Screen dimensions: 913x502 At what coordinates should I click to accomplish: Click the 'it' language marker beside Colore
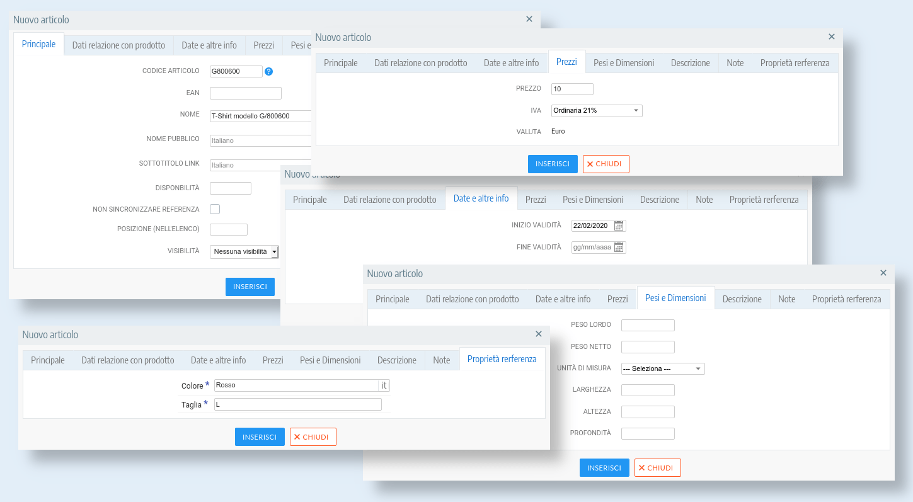384,385
